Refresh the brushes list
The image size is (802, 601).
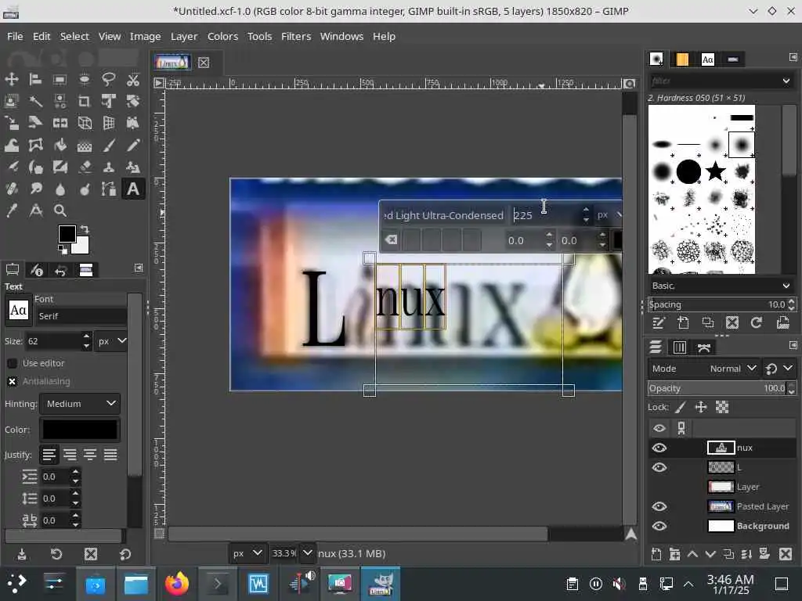coord(757,322)
